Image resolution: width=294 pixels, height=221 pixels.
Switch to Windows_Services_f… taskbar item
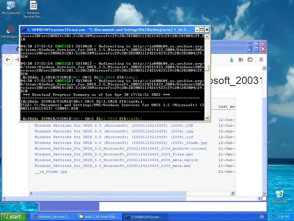point(53,217)
